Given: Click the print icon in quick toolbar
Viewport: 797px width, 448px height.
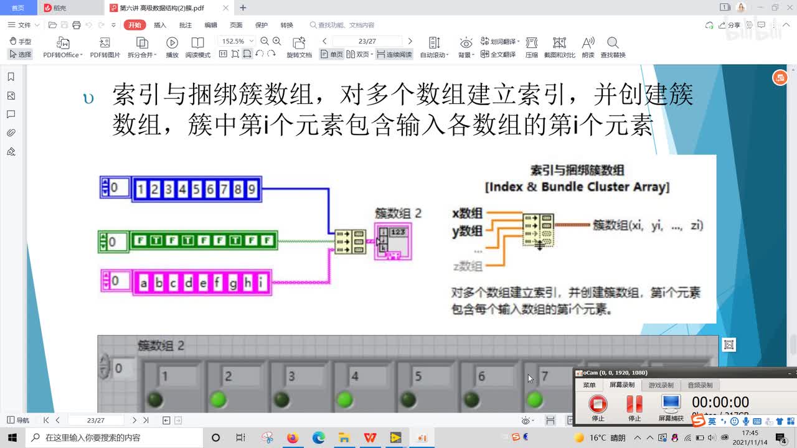Looking at the screenshot, I should 76,25.
